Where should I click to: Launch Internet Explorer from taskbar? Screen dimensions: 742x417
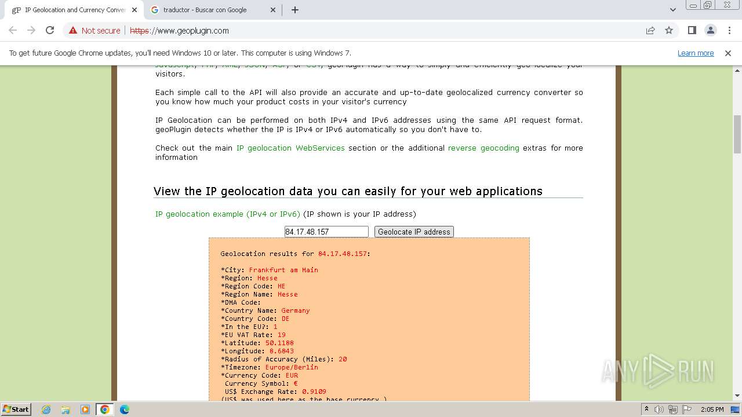pyautogui.click(x=46, y=409)
